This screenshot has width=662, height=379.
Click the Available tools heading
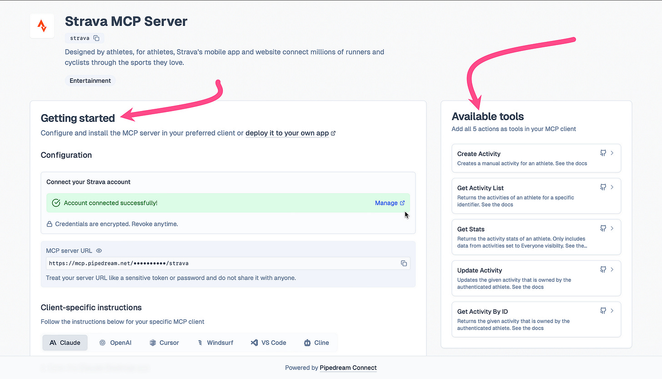pos(488,116)
